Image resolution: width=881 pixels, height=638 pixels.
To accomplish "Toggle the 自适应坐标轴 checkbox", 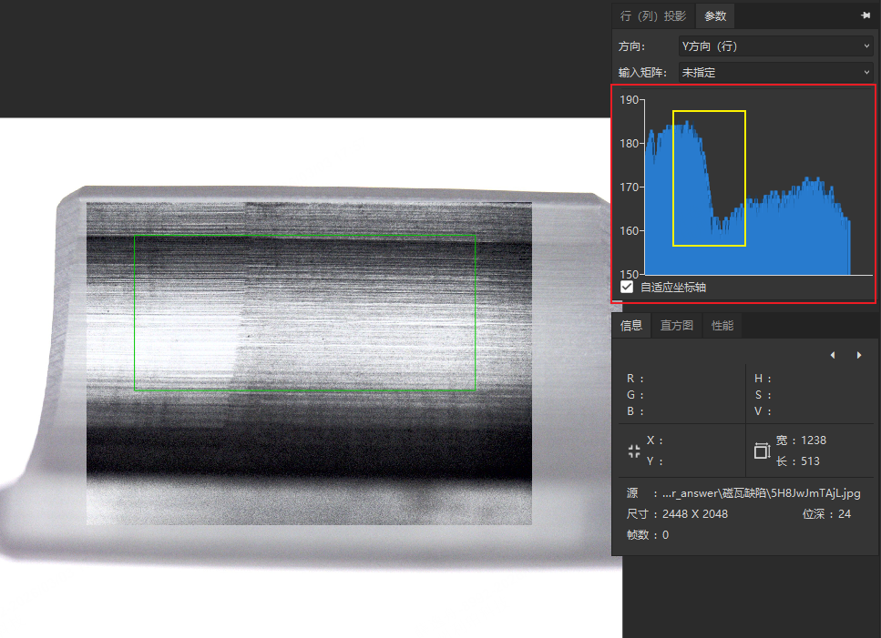I will point(627,287).
